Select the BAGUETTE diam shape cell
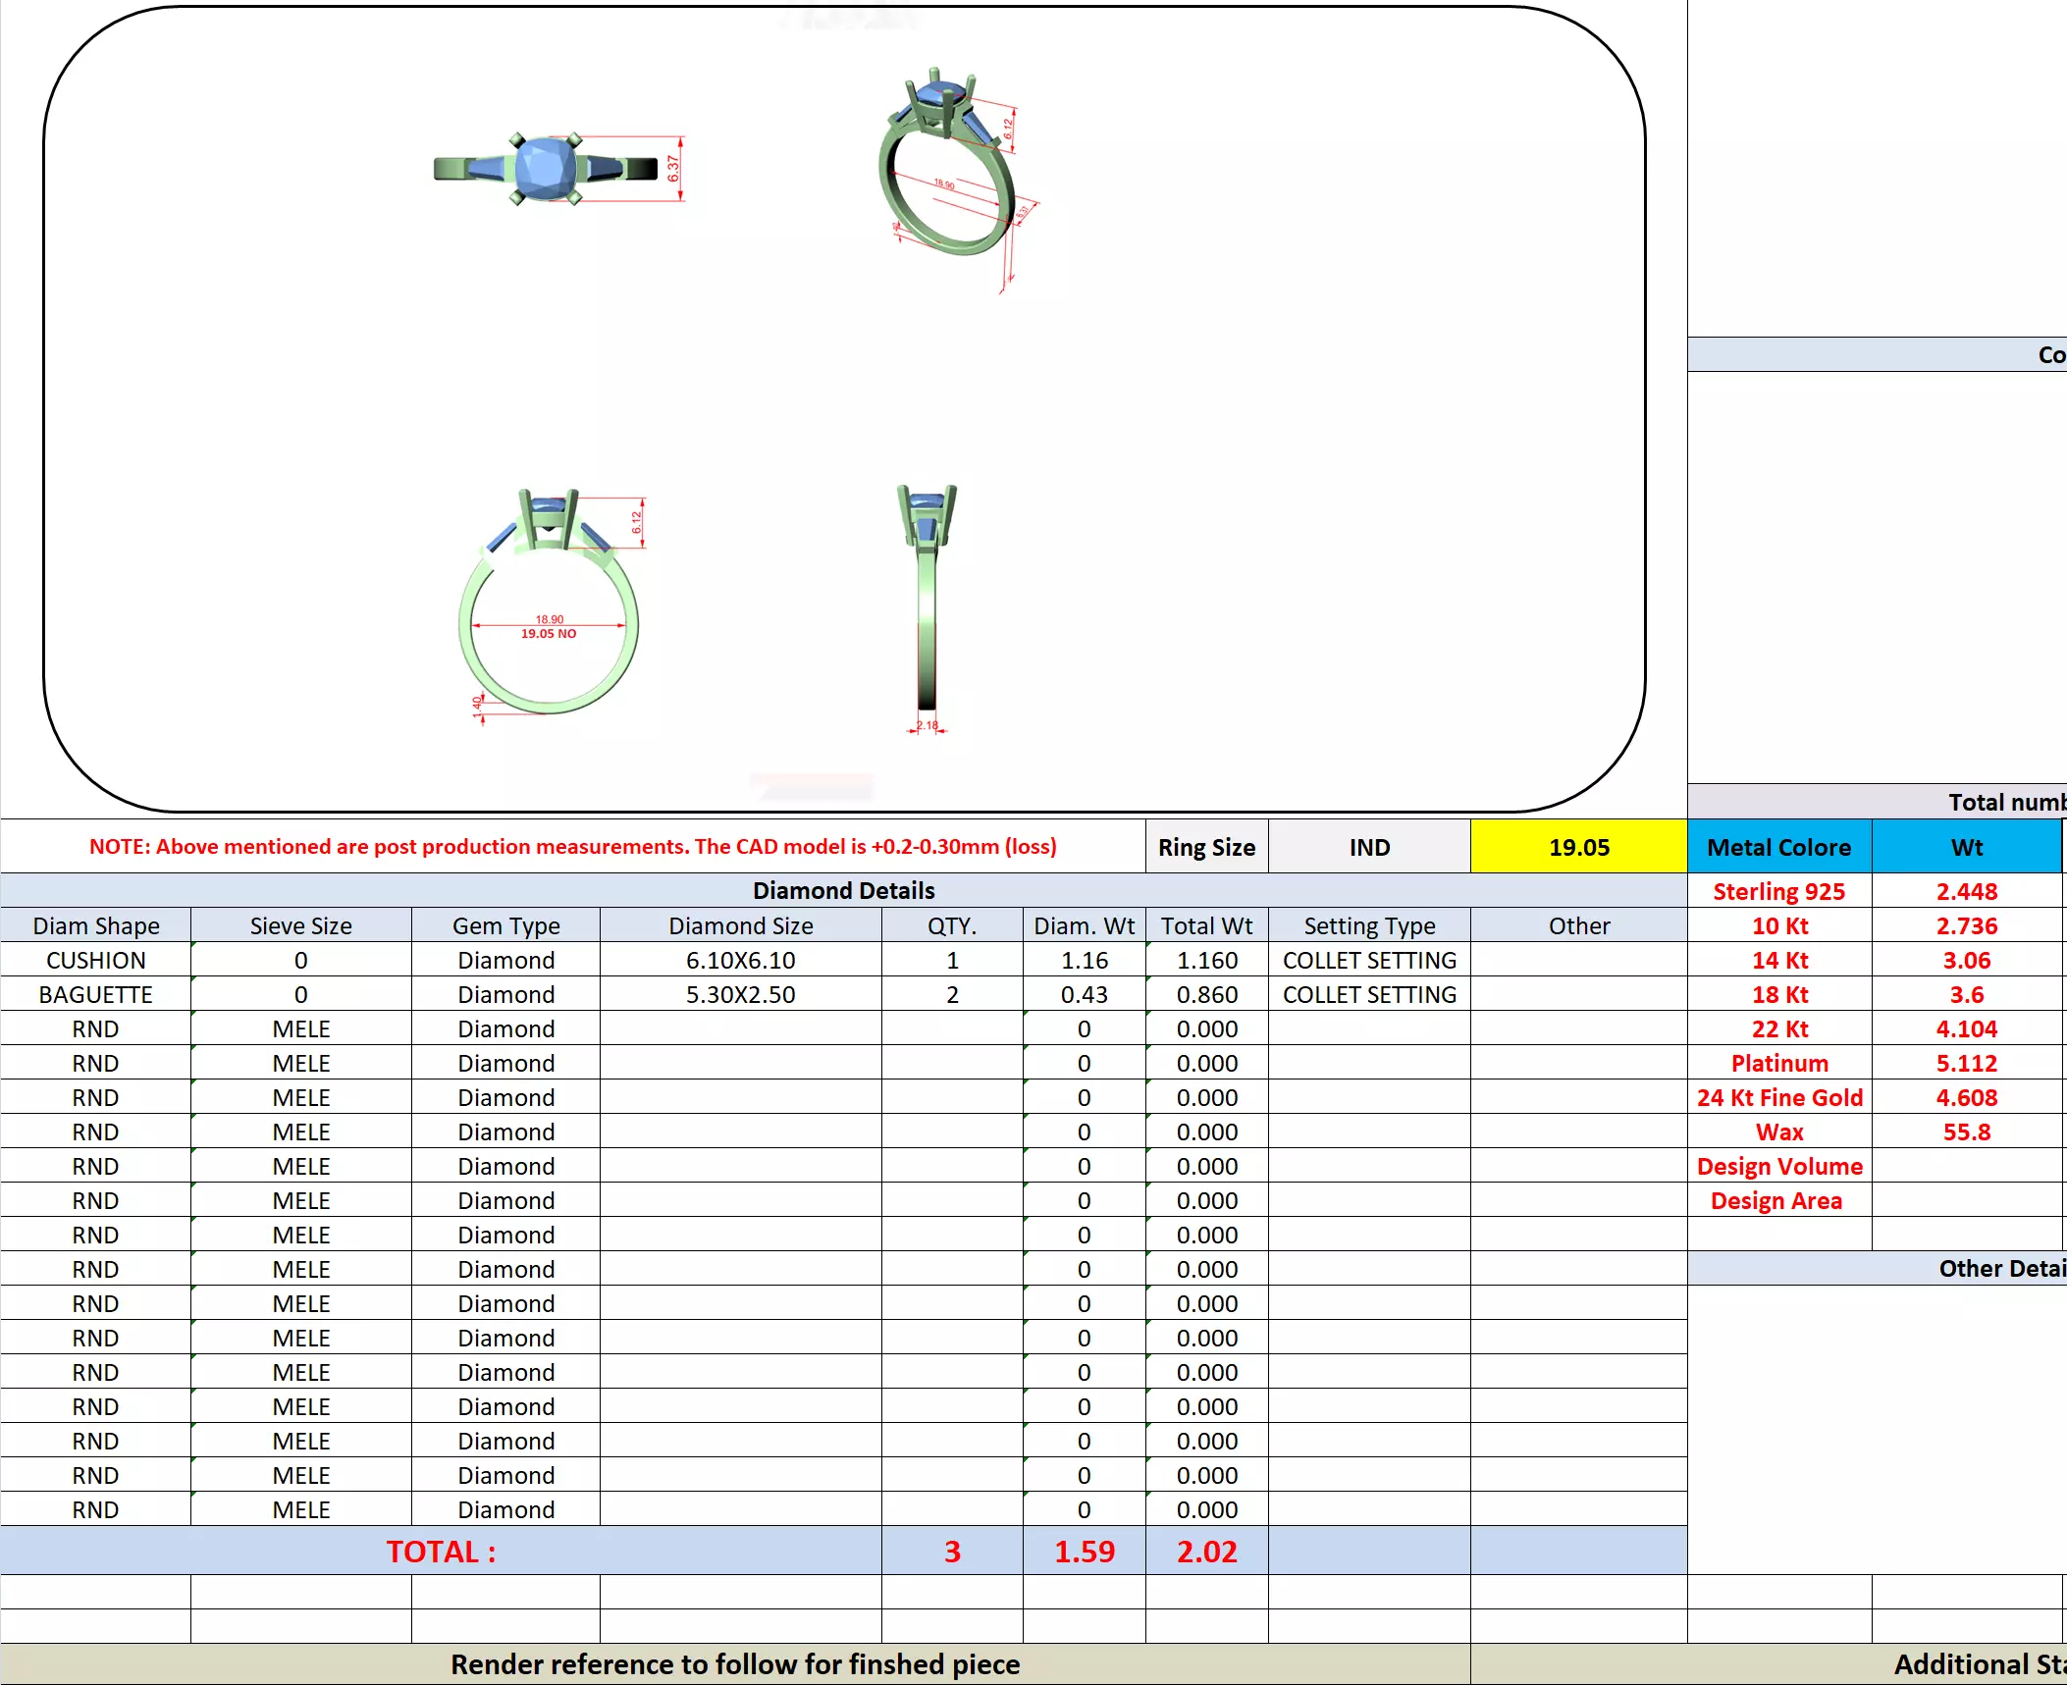Screen dimensions: 2067x1685 point(95,994)
